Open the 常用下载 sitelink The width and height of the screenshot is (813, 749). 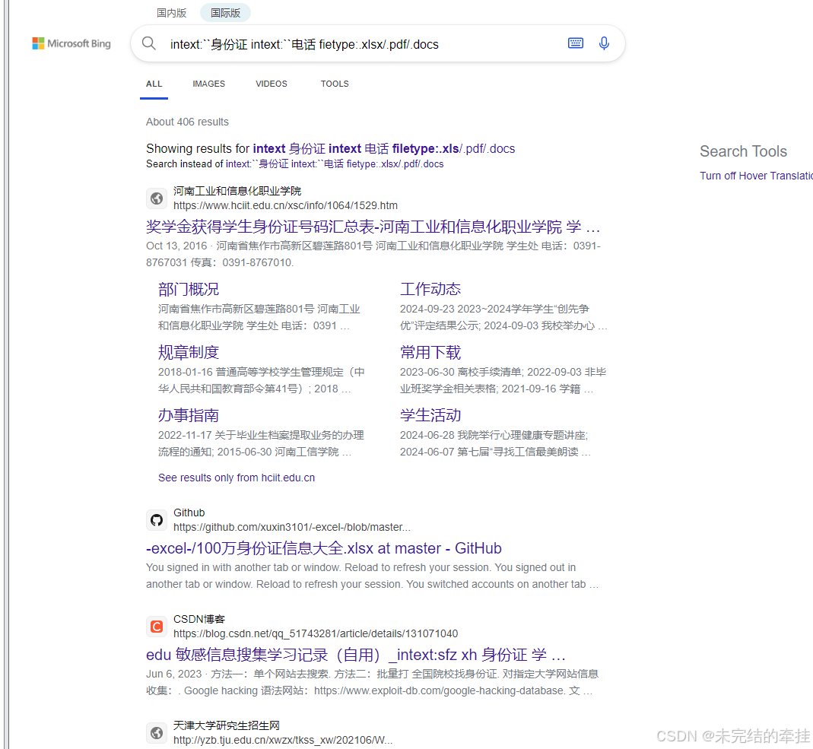430,353
